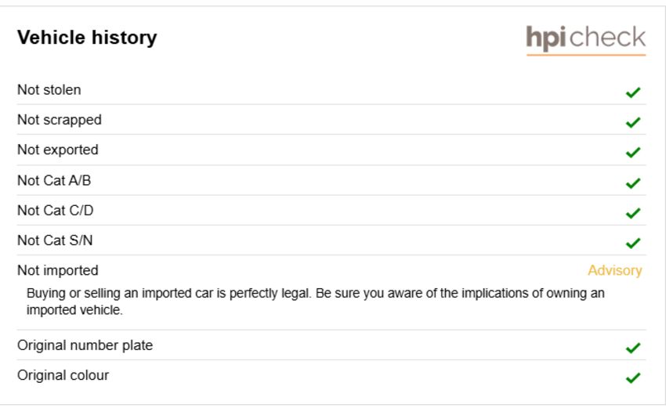Click the Original number plate checkmark

click(x=633, y=347)
